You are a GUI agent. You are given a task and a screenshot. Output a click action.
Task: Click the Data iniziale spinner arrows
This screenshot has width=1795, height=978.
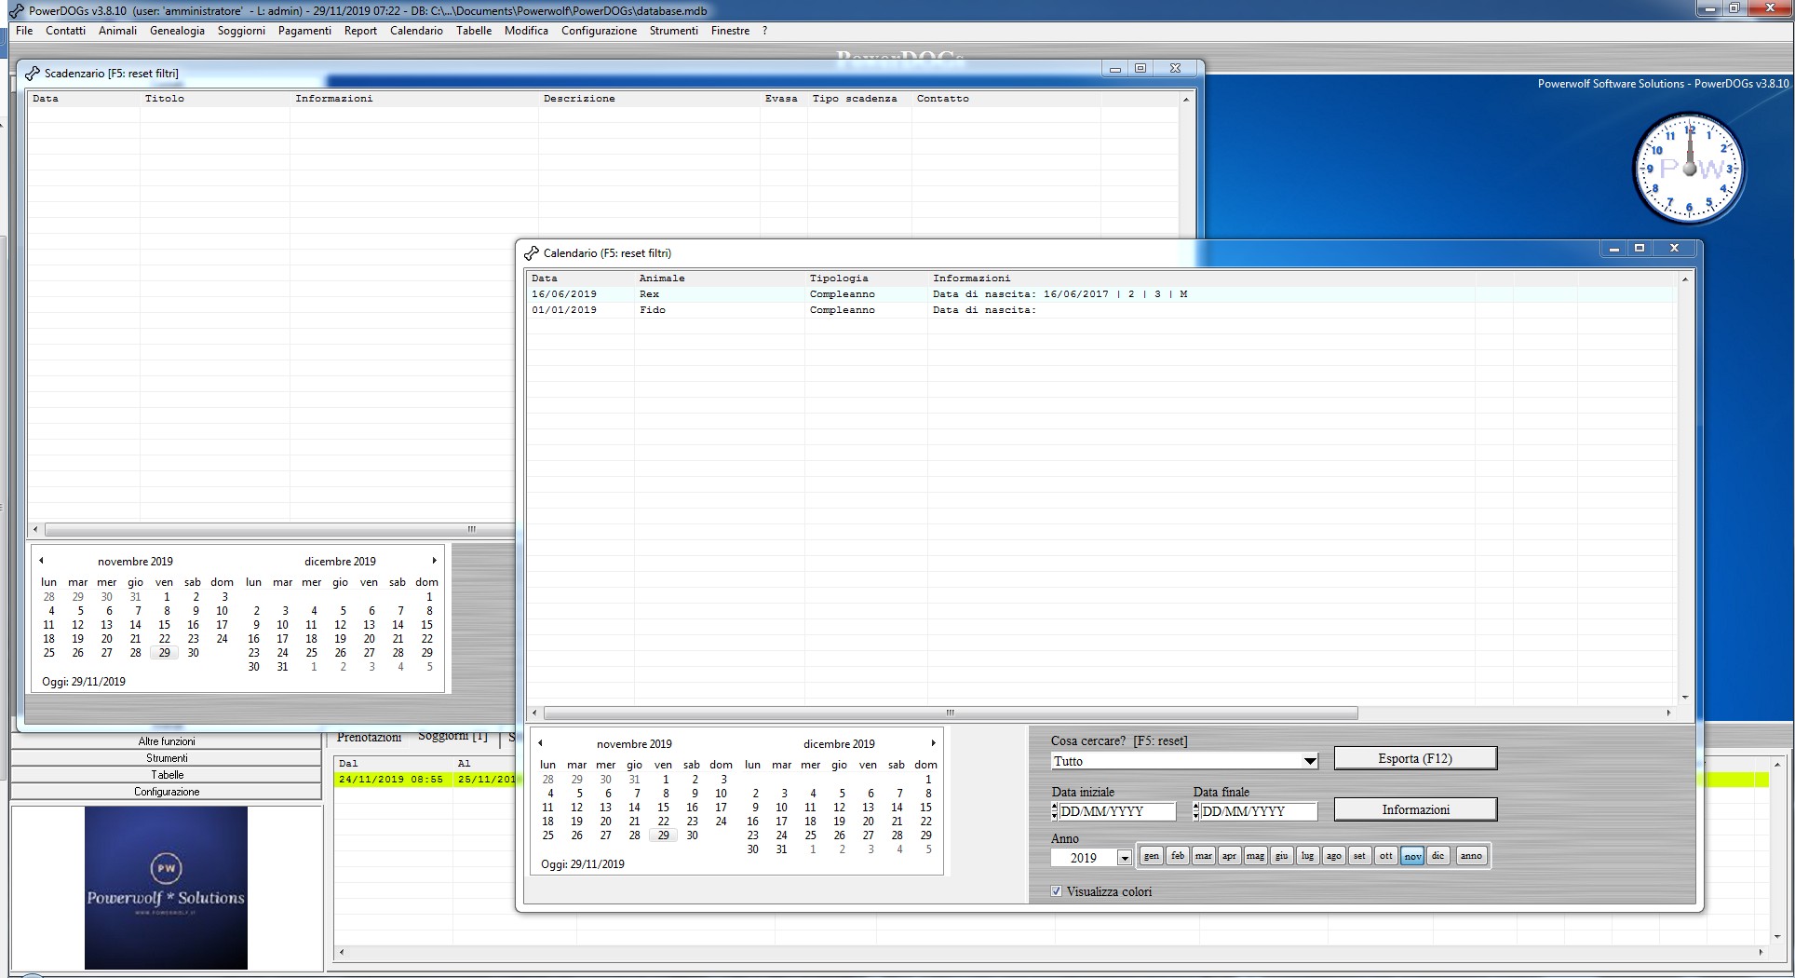click(1055, 811)
